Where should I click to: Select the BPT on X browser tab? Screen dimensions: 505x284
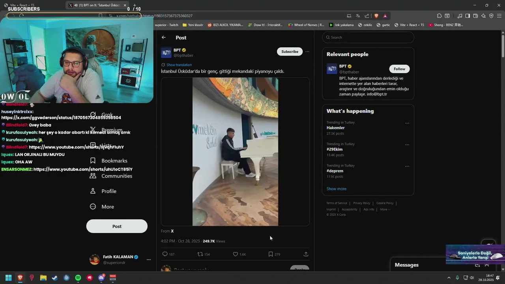(x=97, y=5)
